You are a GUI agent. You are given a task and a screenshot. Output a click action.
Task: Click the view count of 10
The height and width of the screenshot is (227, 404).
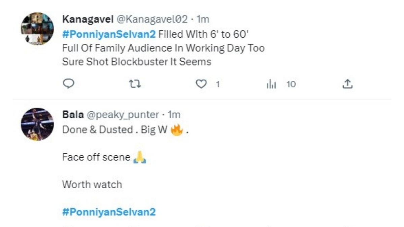tap(291, 84)
